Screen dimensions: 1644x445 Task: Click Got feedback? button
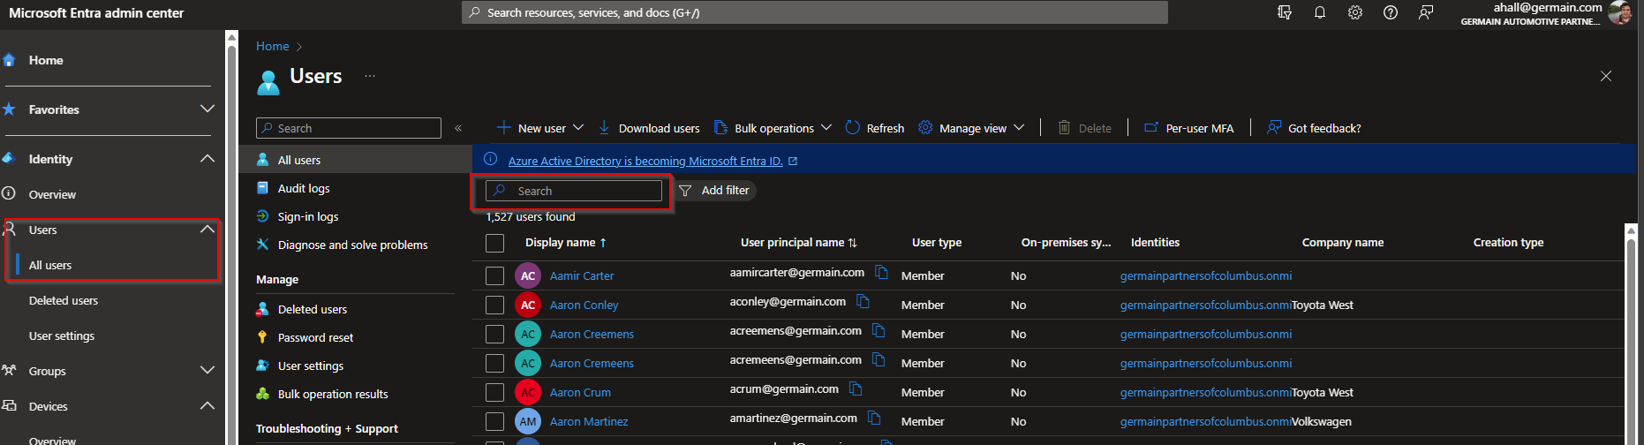pyautogui.click(x=1314, y=128)
